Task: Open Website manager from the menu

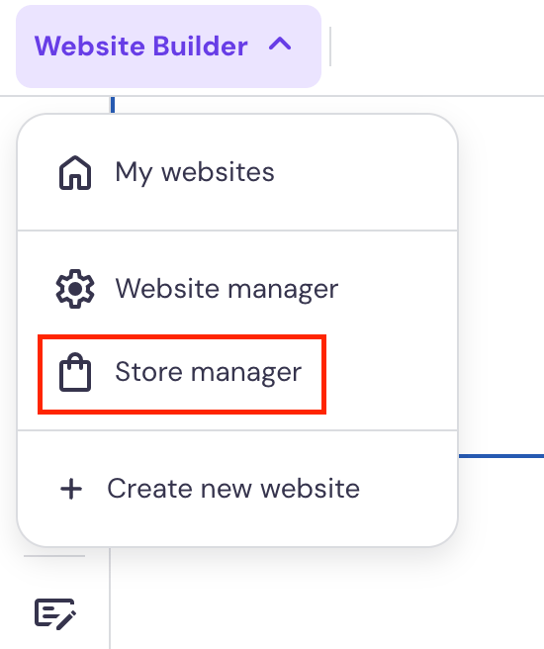Action: tap(237, 289)
